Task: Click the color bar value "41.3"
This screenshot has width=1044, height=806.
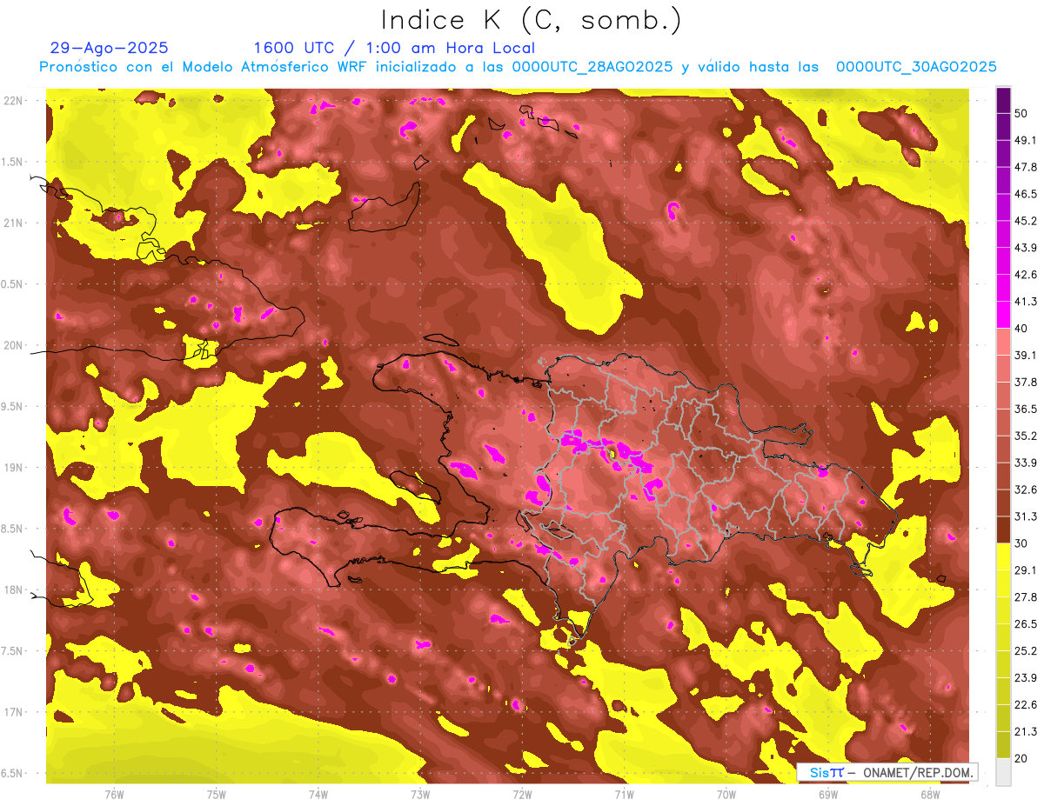Action: (1025, 302)
